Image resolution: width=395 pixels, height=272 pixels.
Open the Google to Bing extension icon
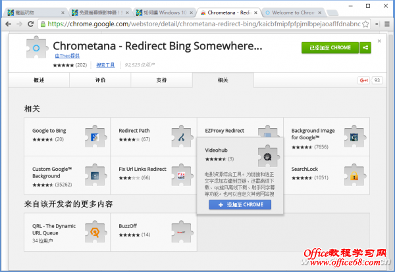[95, 137]
